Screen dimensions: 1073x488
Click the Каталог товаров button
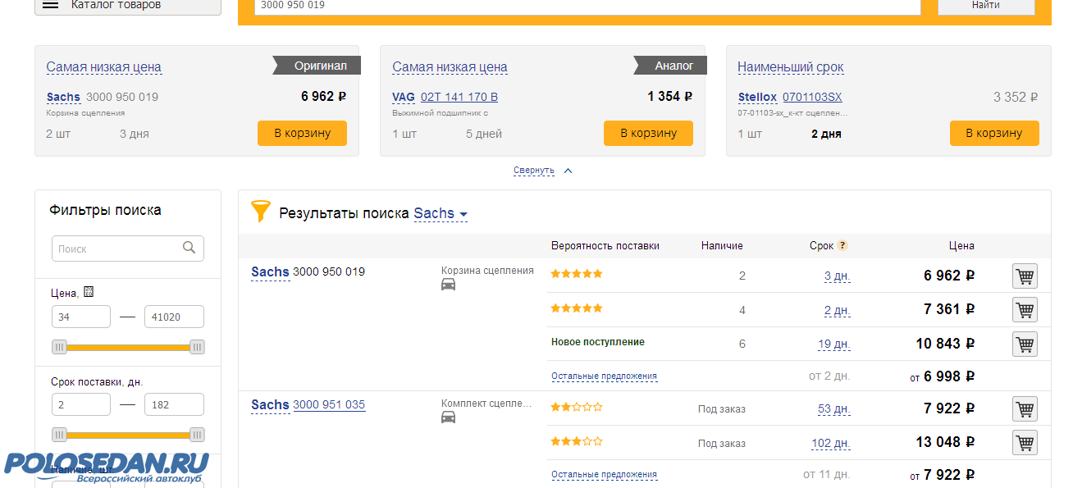click(x=128, y=6)
